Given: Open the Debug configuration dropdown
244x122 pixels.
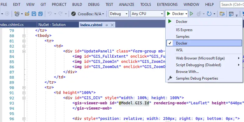Looking at the screenshot, I should pos(119,14).
